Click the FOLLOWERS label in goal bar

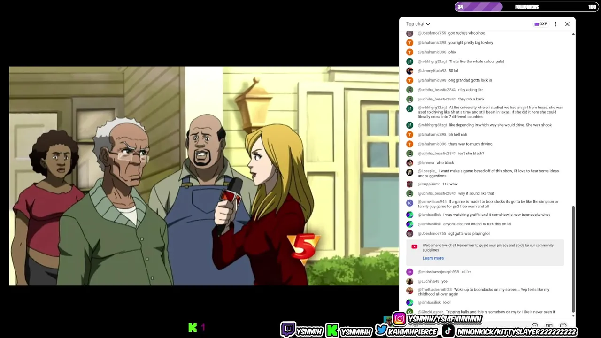527,7
